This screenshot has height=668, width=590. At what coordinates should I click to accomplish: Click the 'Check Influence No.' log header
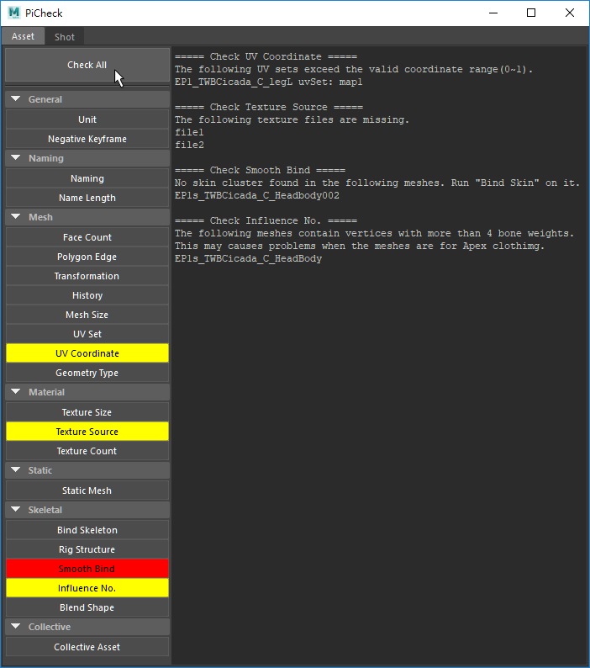click(266, 220)
